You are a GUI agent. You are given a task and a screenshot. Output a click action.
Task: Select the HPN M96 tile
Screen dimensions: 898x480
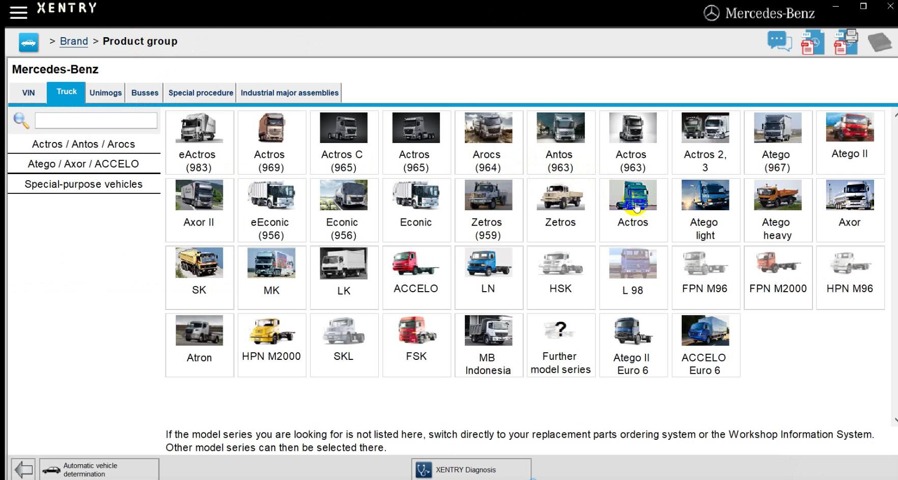(850, 278)
